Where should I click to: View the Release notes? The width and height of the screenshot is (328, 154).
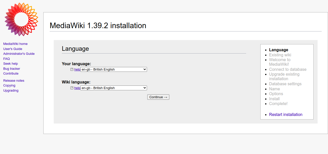[14, 81]
